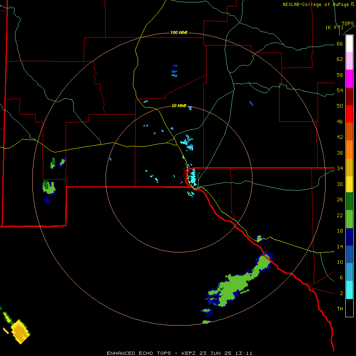Click the '14' legend value

point(340,246)
